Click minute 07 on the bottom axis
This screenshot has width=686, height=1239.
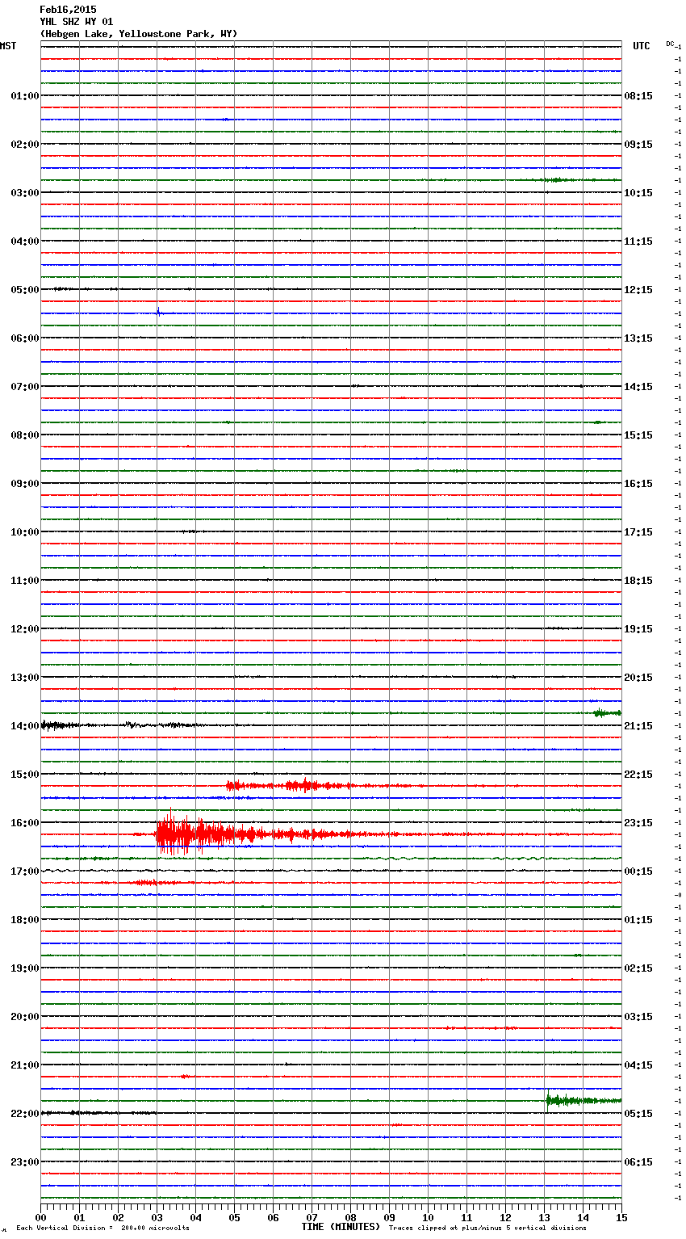click(312, 1217)
